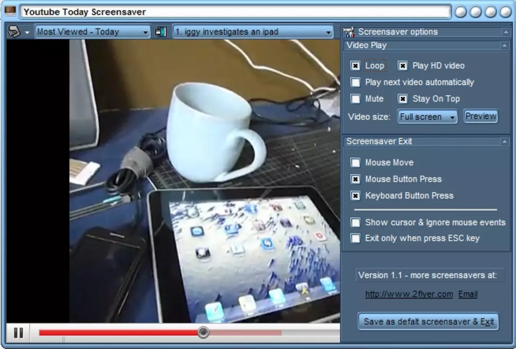Image resolution: width=516 pixels, height=349 pixels.
Task: Turn off Stay On Top
Action: coord(403,99)
